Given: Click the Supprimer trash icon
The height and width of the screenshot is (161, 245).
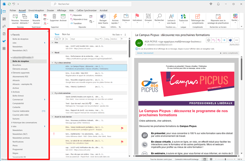Looking at the screenshot, I should [54, 17].
